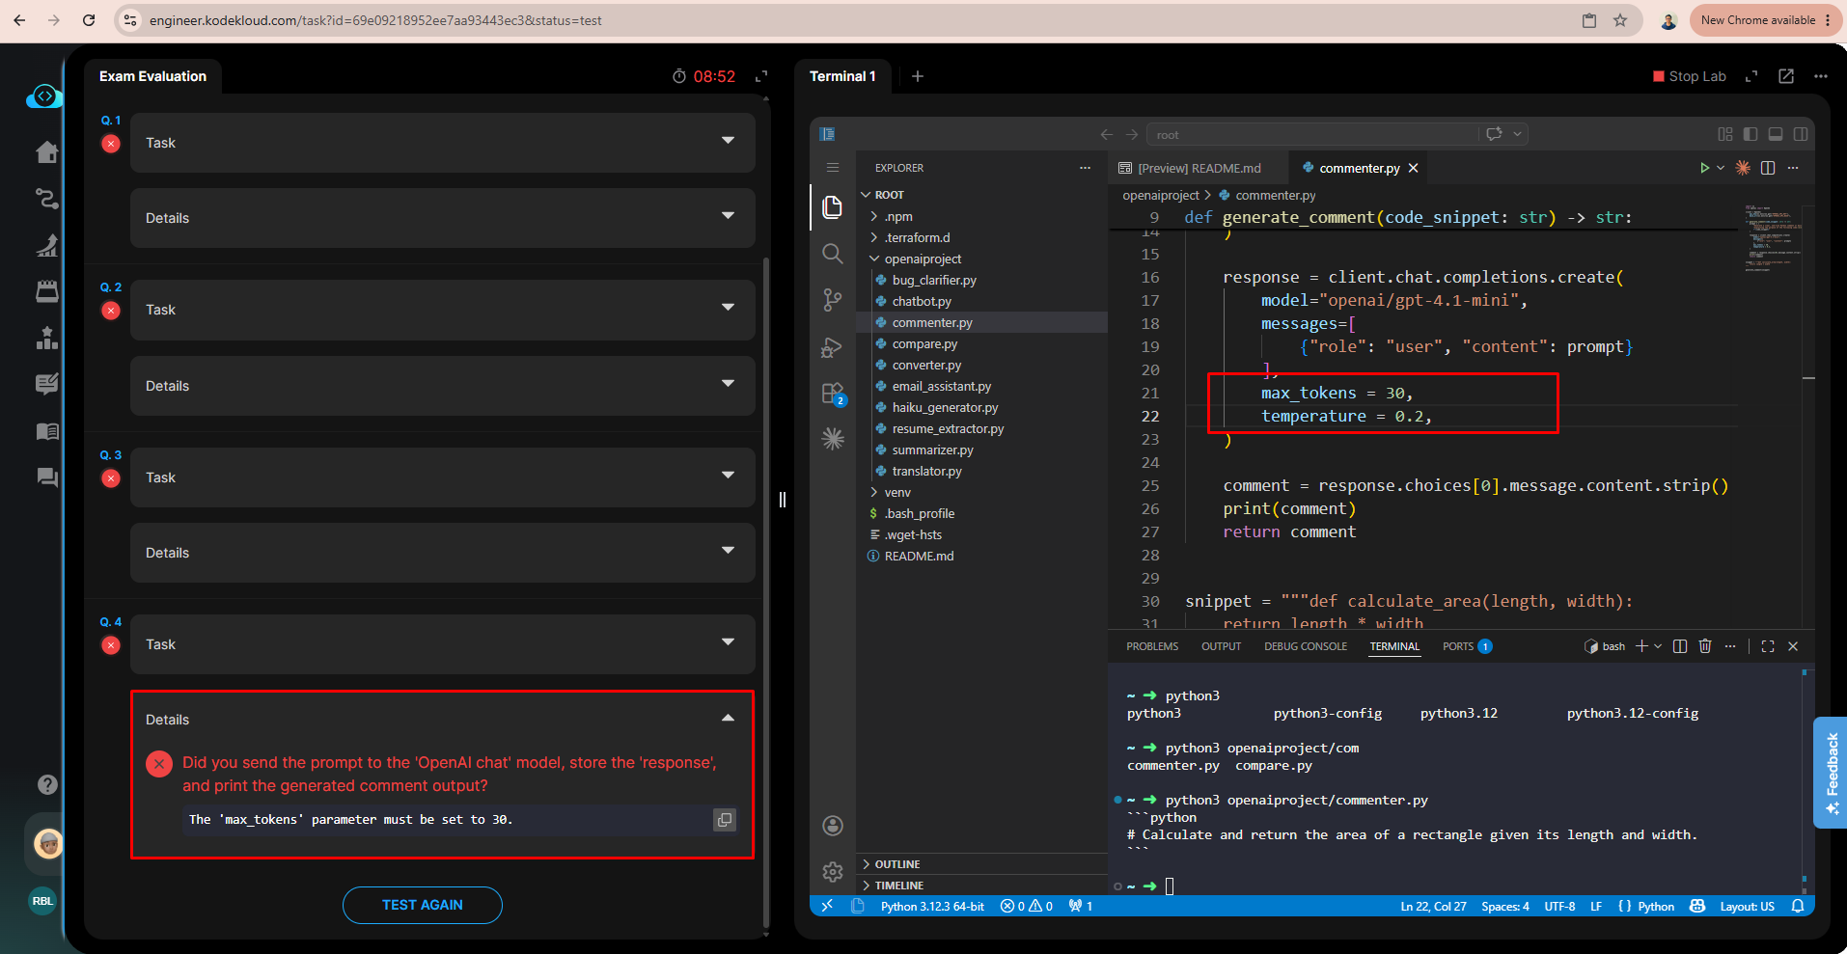Add a new terminal tab next to Terminal 1
The image size is (1847, 954).
pos(918,76)
